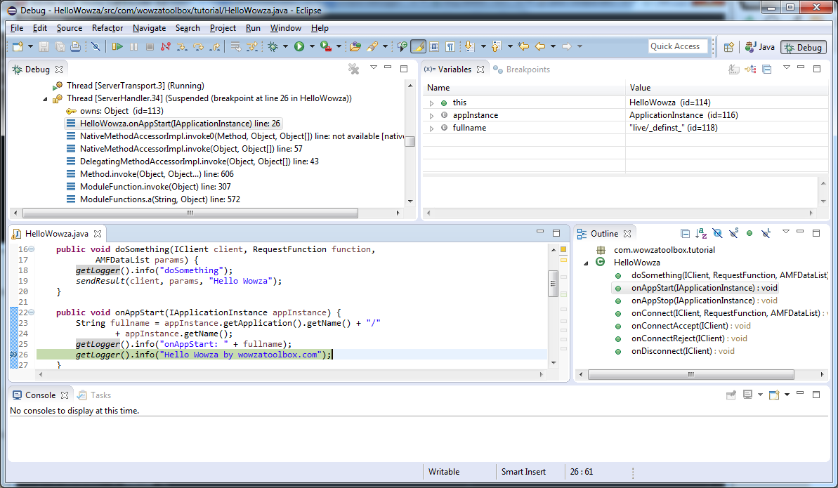Select the Step Into icon
Image resolution: width=838 pixels, height=488 pixels.
point(181,47)
